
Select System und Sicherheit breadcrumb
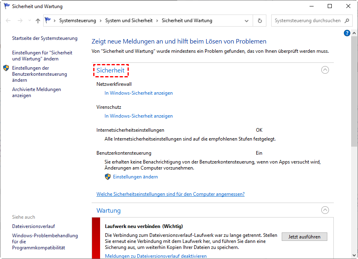tap(129, 21)
